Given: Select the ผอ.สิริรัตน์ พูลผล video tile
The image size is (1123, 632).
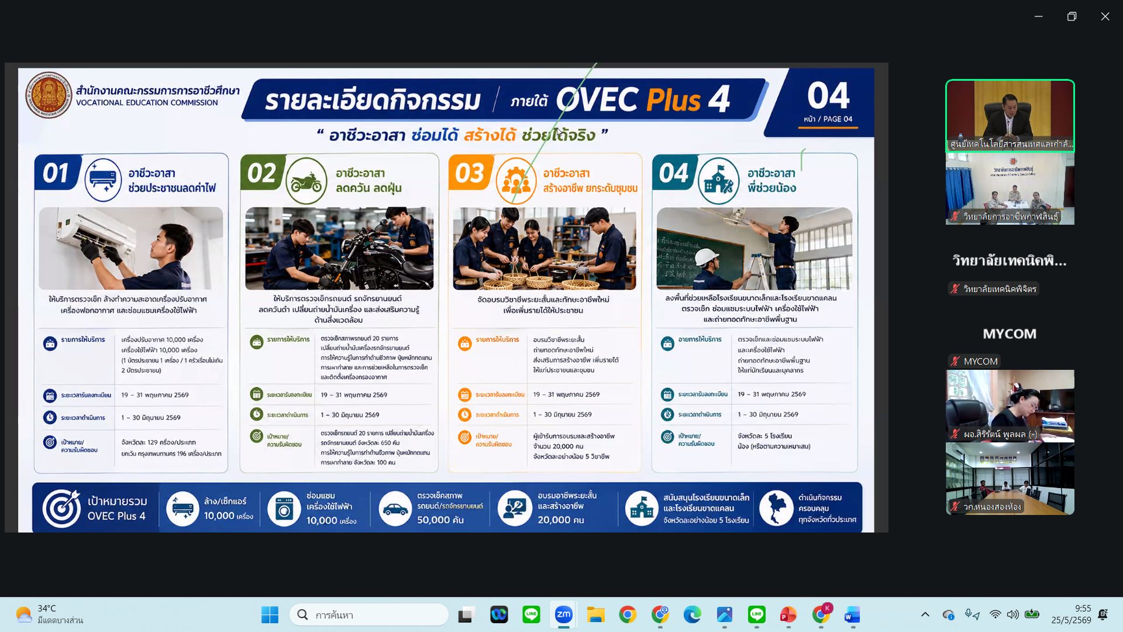Looking at the screenshot, I should click(1010, 406).
